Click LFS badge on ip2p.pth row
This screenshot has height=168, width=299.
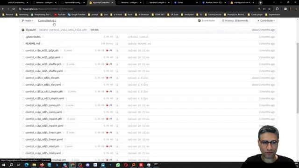click(109, 50)
